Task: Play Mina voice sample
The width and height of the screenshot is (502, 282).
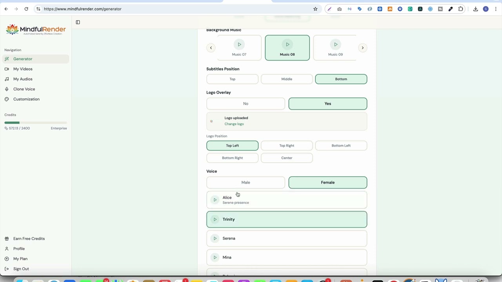Action: [x=215, y=257]
